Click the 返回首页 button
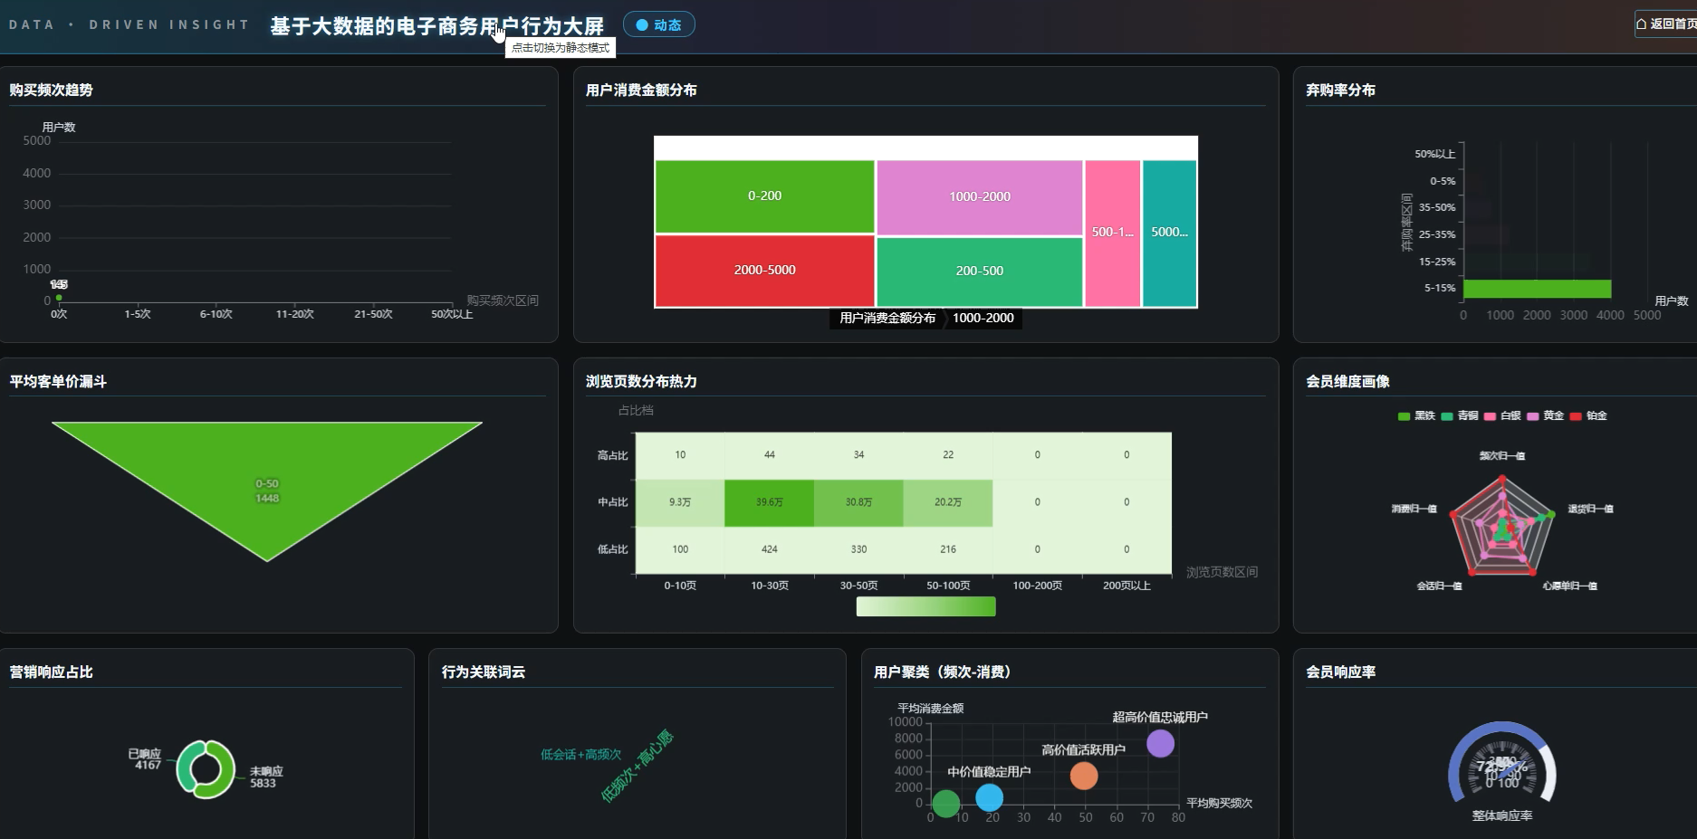This screenshot has width=1697, height=839. 1666,24
